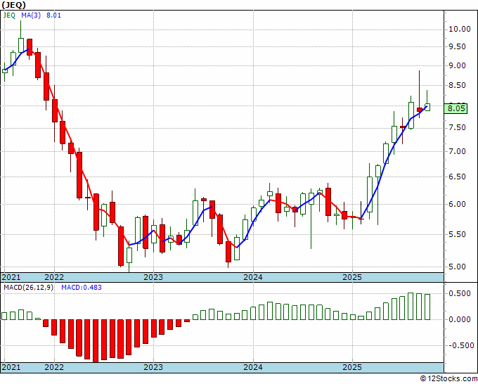Image resolution: width=478 pixels, height=384 pixels.
Task: Click 2024 on the price chart timeline
Action: [253, 277]
